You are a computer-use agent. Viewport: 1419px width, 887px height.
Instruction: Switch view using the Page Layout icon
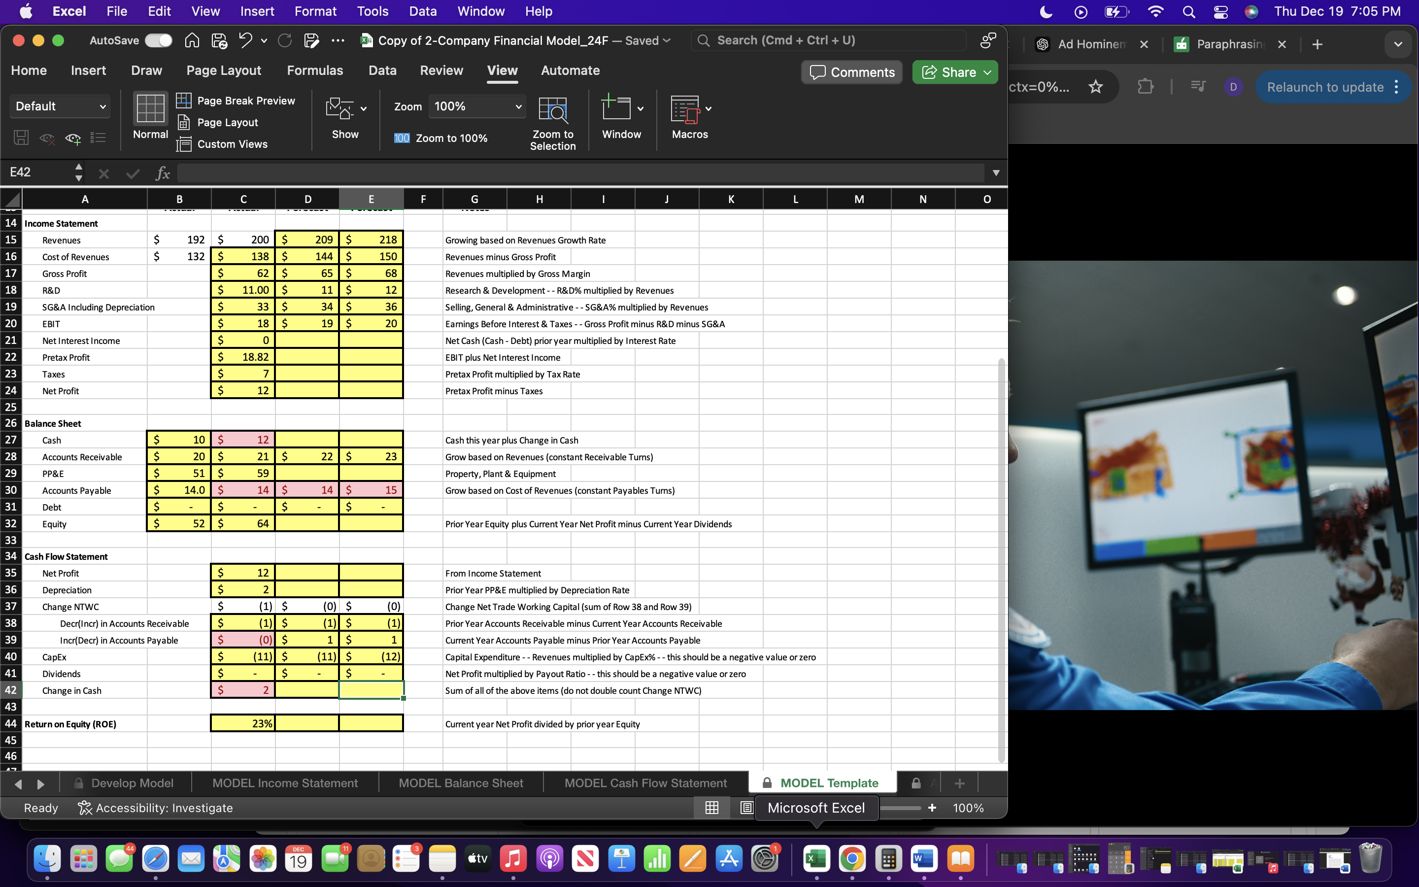[185, 122]
